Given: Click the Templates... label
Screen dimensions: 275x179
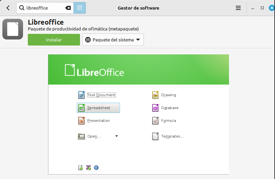Looking at the screenshot, I should 172,136.
